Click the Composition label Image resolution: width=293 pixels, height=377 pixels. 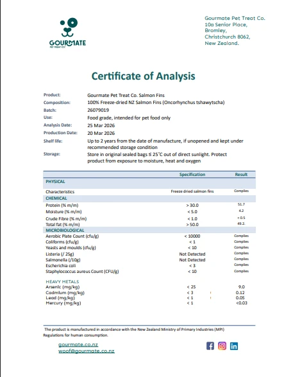pos(57,103)
